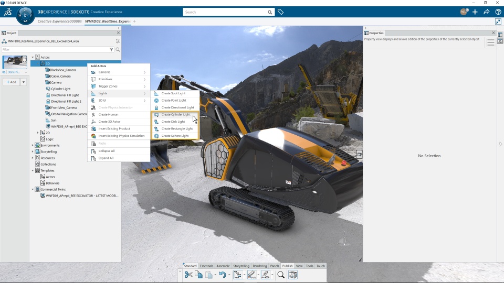
Task: Click the magnifier search icon in bottom toolbar
Action: point(281,275)
